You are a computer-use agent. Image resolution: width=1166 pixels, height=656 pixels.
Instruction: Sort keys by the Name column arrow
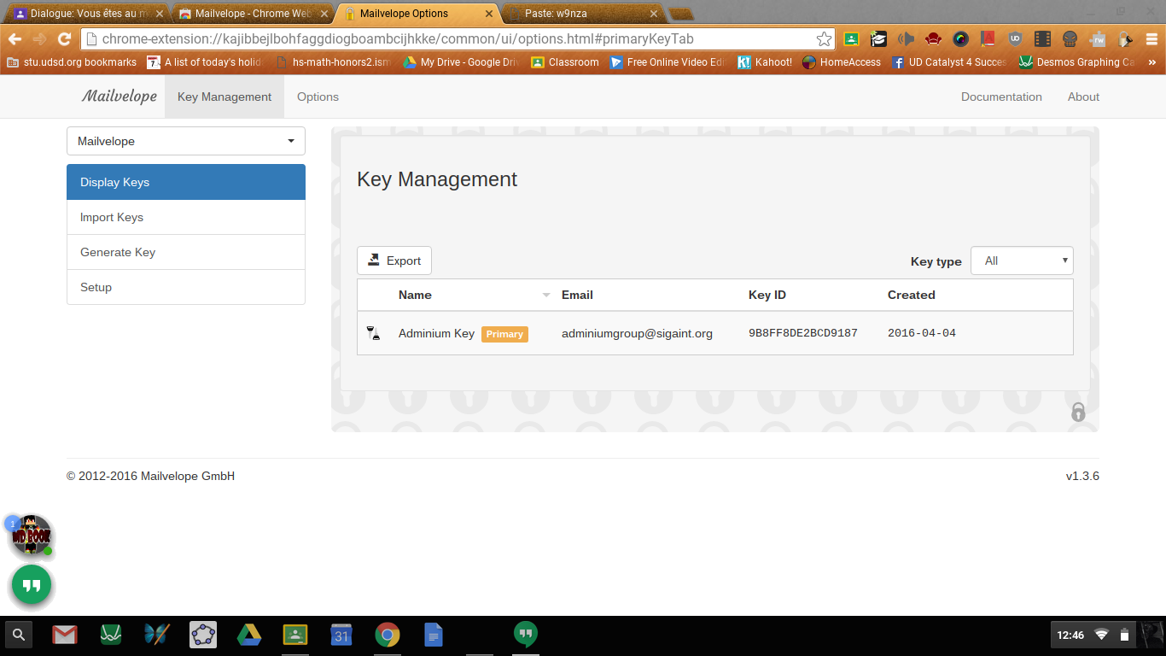point(546,296)
